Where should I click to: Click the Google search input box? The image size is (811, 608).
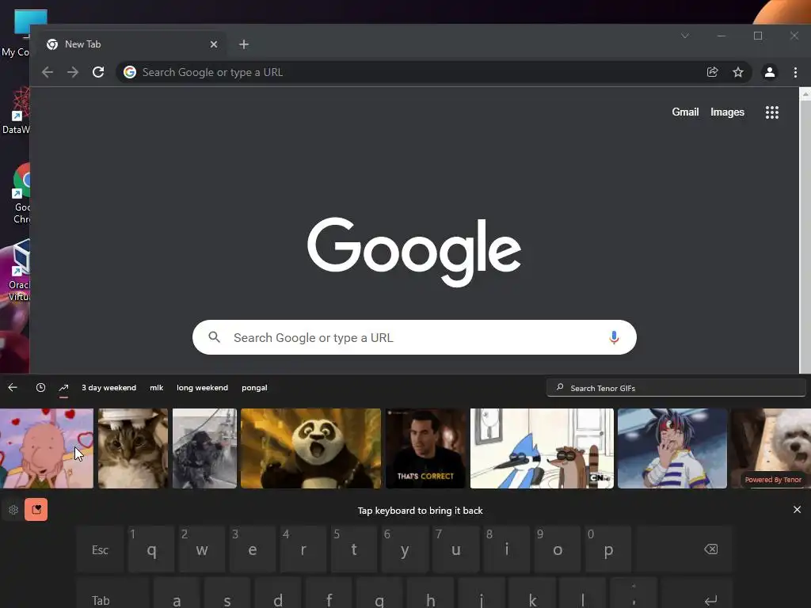tap(414, 337)
